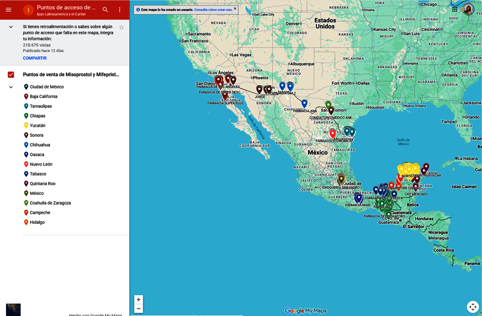Zoom out of the map
This screenshot has width=482, height=316.
(138, 308)
